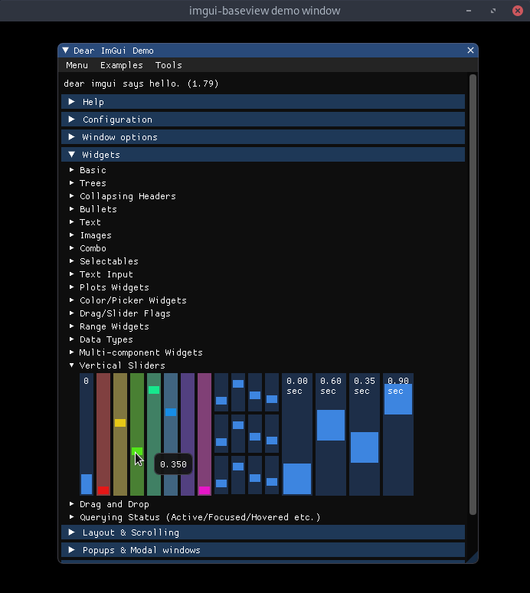Click the resize grip in window corner
This screenshot has width=530, height=593.
click(473, 558)
